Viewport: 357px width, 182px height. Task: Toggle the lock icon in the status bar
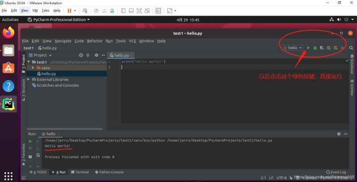pyautogui.click(x=291, y=178)
